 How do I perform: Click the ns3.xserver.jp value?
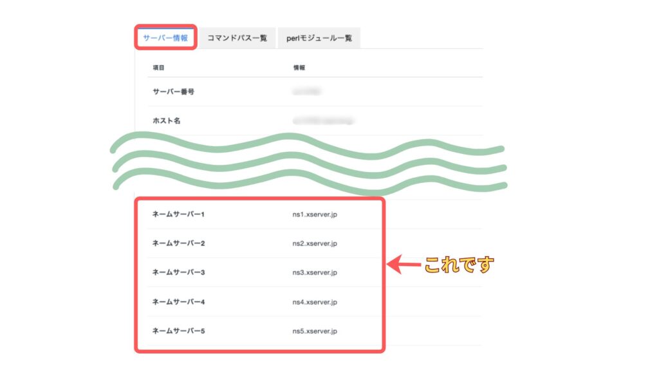pyautogui.click(x=315, y=272)
